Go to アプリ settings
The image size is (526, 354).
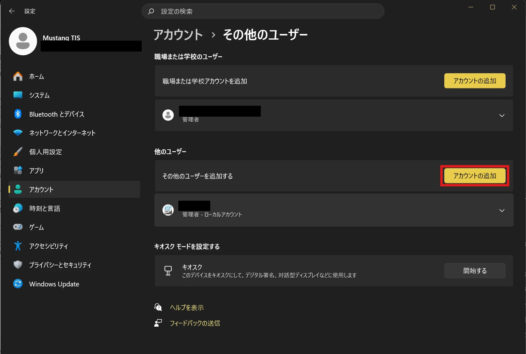(74, 171)
